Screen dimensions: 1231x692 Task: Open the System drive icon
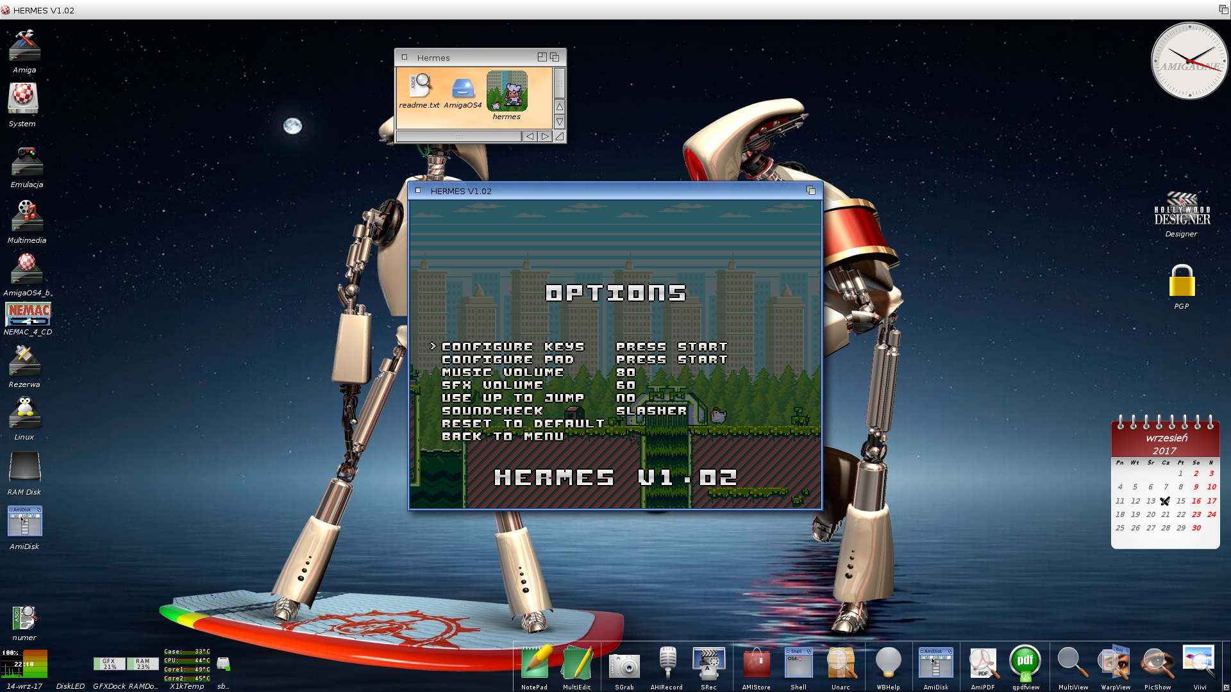[23, 99]
